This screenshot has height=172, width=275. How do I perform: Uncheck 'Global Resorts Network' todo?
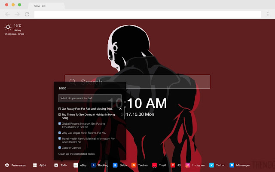click(x=60, y=123)
